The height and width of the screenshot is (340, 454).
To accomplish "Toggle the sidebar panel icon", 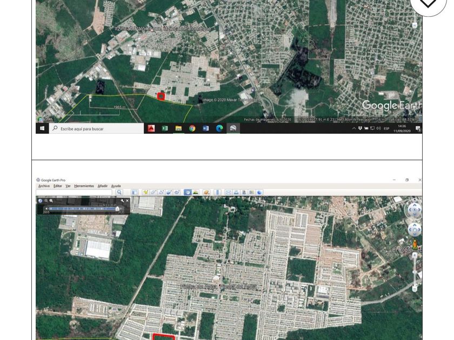I will point(135,192).
